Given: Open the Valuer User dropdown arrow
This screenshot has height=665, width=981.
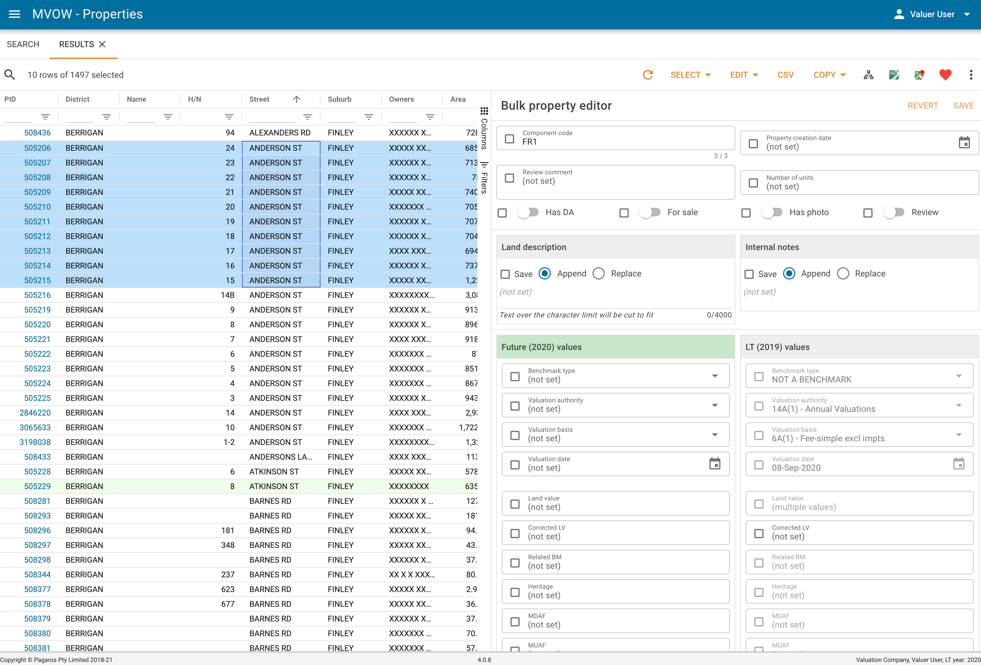Looking at the screenshot, I should 967,14.
